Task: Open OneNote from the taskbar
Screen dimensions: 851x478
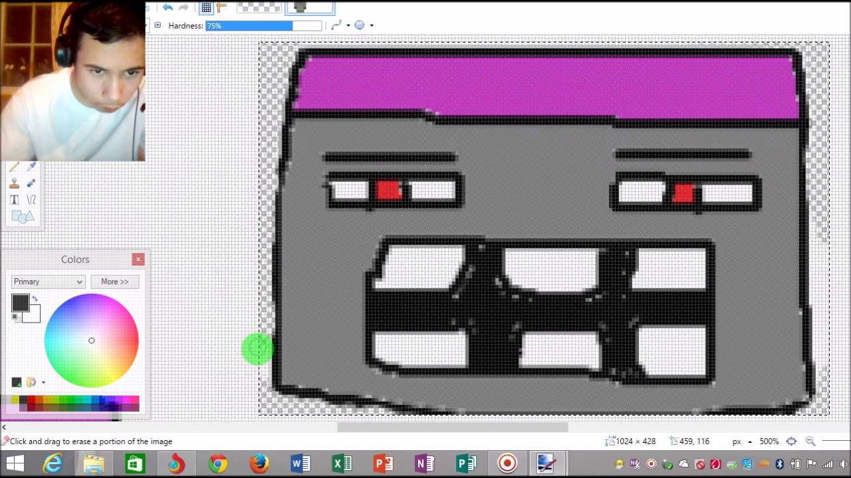Action: click(425, 463)
